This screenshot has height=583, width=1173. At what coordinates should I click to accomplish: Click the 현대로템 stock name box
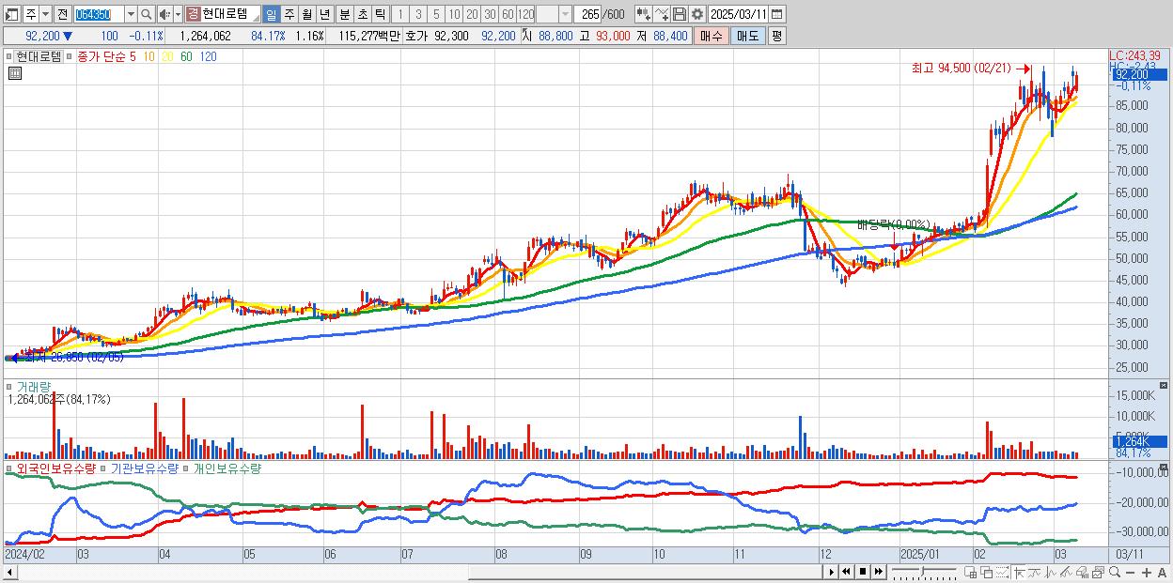pos(230,14)
